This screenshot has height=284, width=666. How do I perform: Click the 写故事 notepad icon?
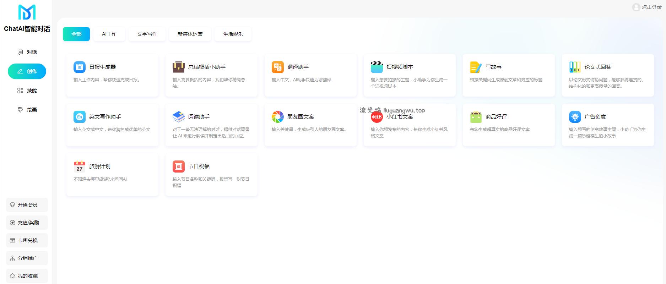tap(476, 67)
